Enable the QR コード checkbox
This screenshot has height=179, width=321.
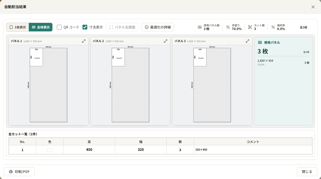tap(59, 27)
